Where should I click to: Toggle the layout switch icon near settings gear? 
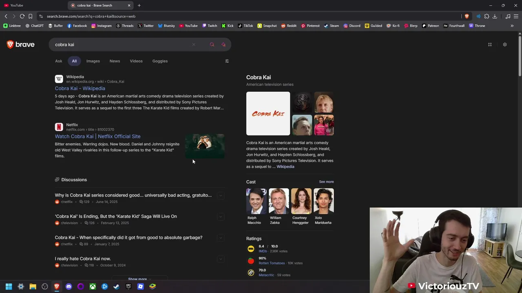coord(490,44)
